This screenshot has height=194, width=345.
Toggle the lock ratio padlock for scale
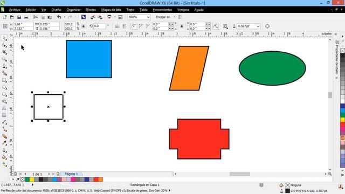pyautogui.click(x=84, y=26)
